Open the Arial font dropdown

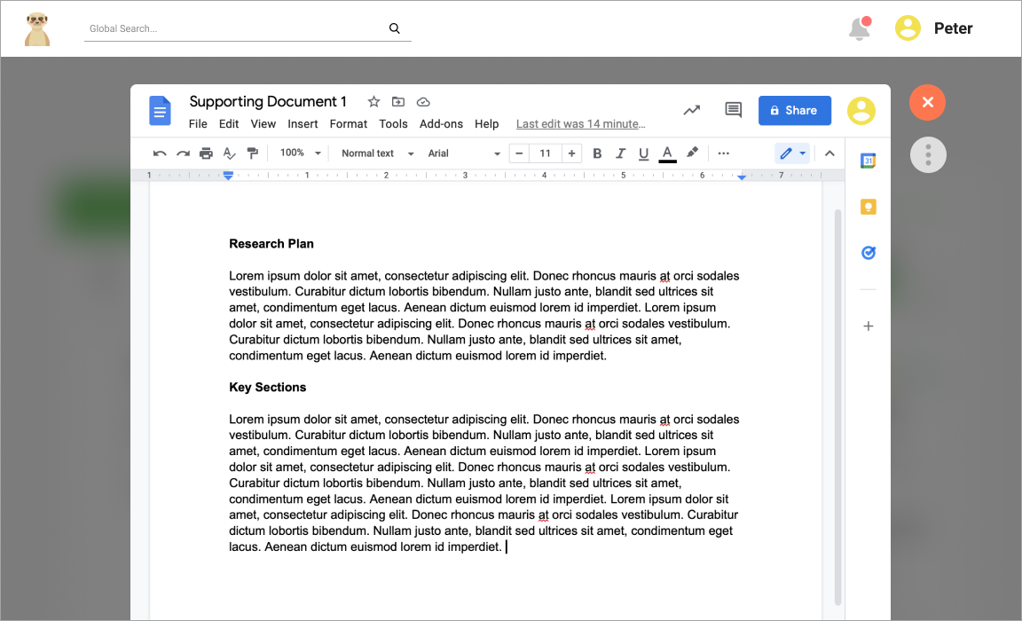tap(463, 153)
